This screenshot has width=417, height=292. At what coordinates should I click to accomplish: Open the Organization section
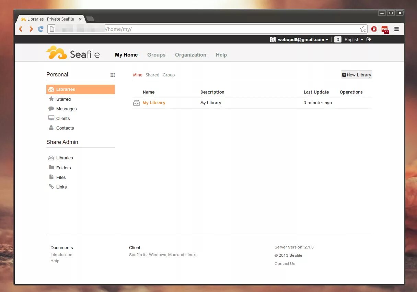[190, 54]
